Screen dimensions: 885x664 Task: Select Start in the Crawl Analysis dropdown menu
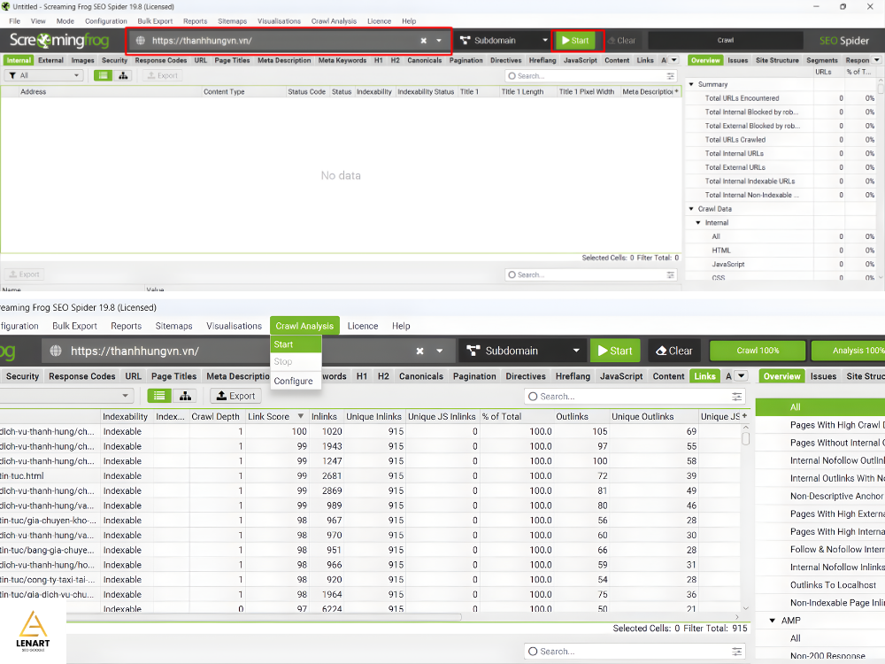point(283,344)
